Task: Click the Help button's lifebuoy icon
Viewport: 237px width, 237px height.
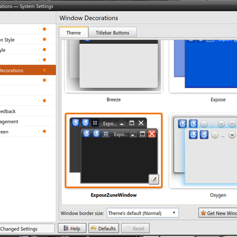Action: [x=66, y=228]
